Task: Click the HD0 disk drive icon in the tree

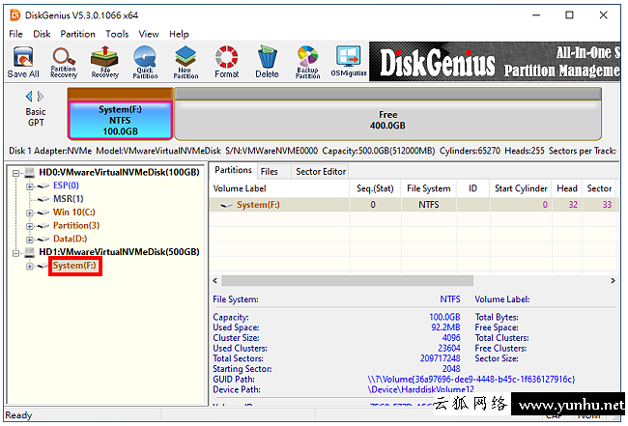Action: [29, 173]
